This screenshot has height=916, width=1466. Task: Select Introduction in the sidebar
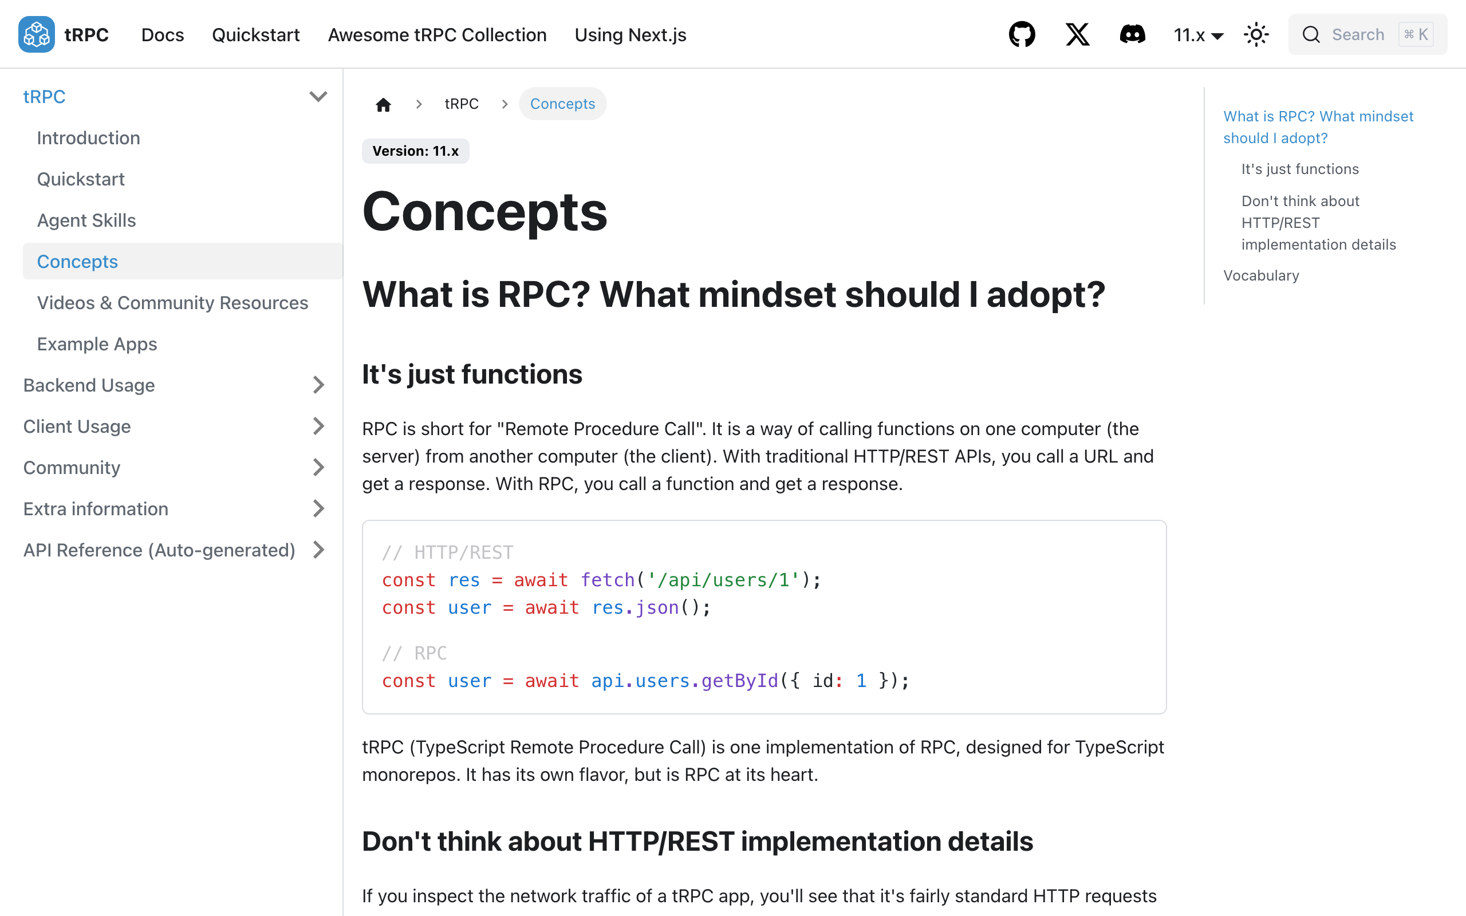point(182,137)
